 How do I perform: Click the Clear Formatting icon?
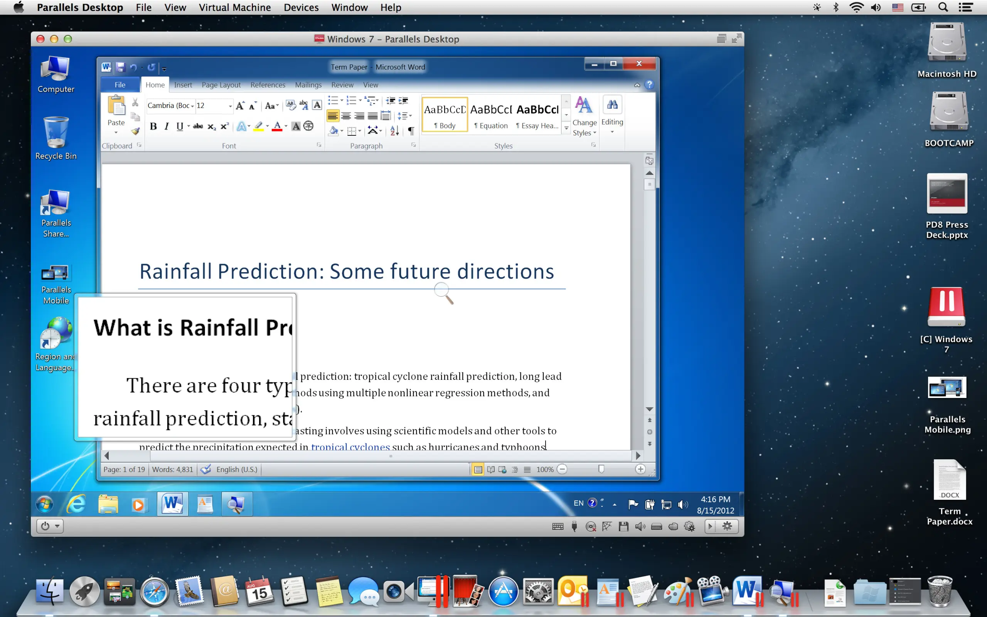(291, 105)
